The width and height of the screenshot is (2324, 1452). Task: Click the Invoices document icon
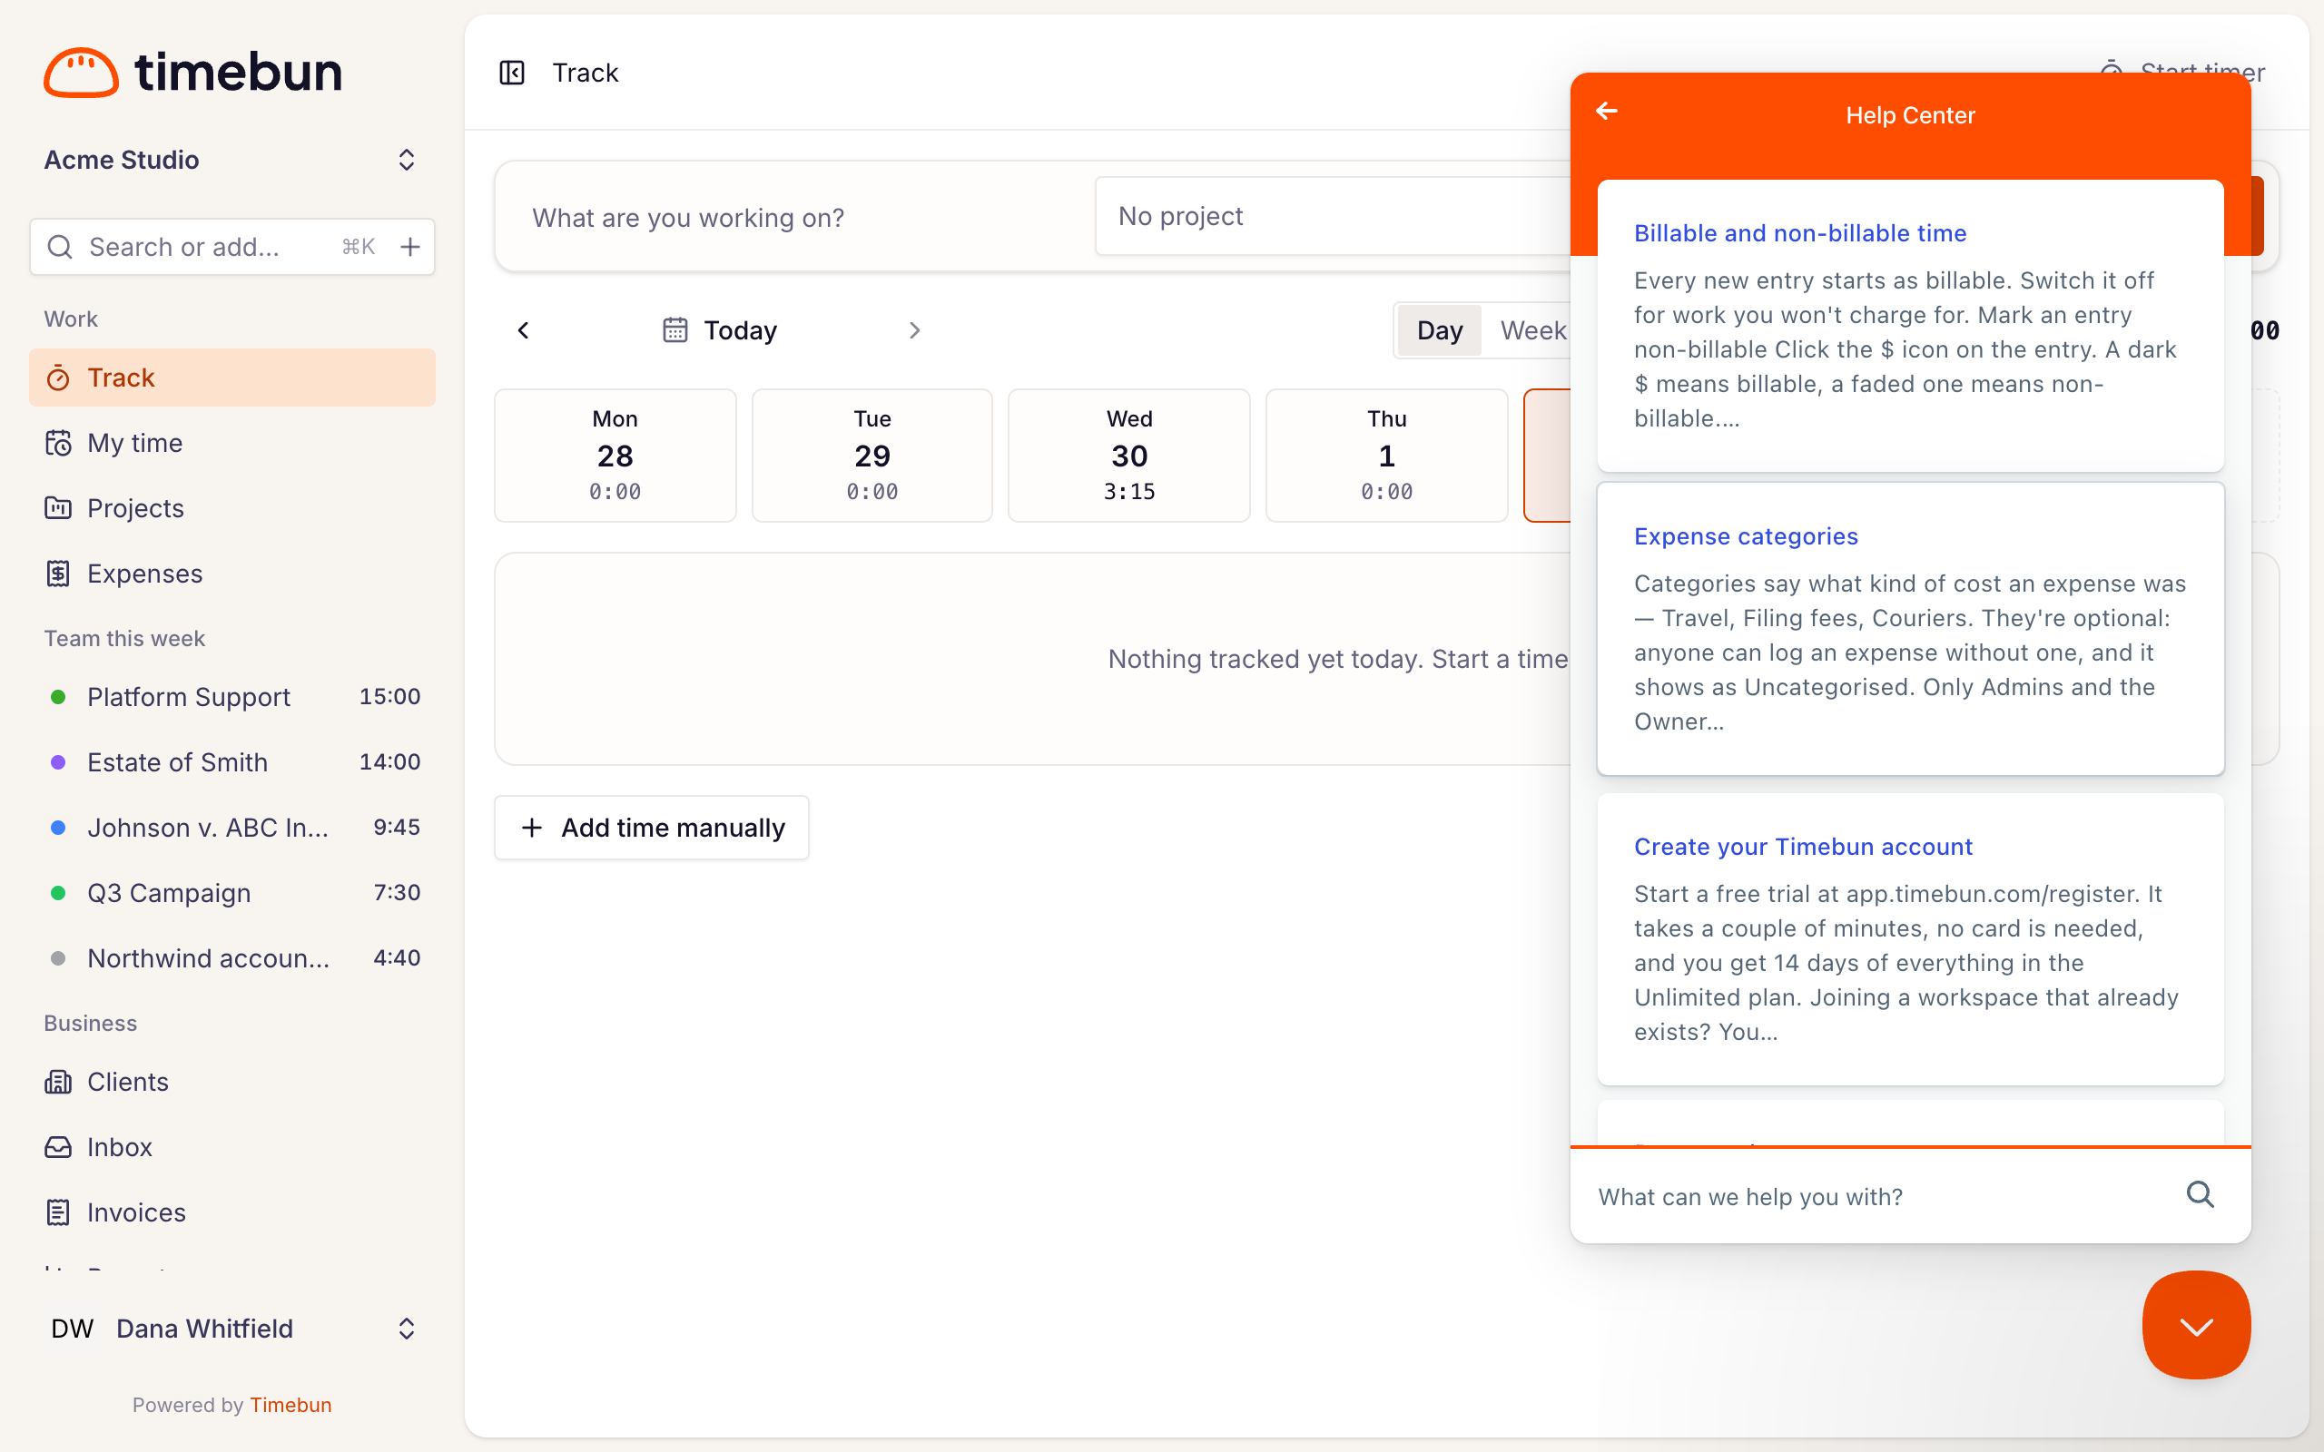click(x=57, y=1212)
